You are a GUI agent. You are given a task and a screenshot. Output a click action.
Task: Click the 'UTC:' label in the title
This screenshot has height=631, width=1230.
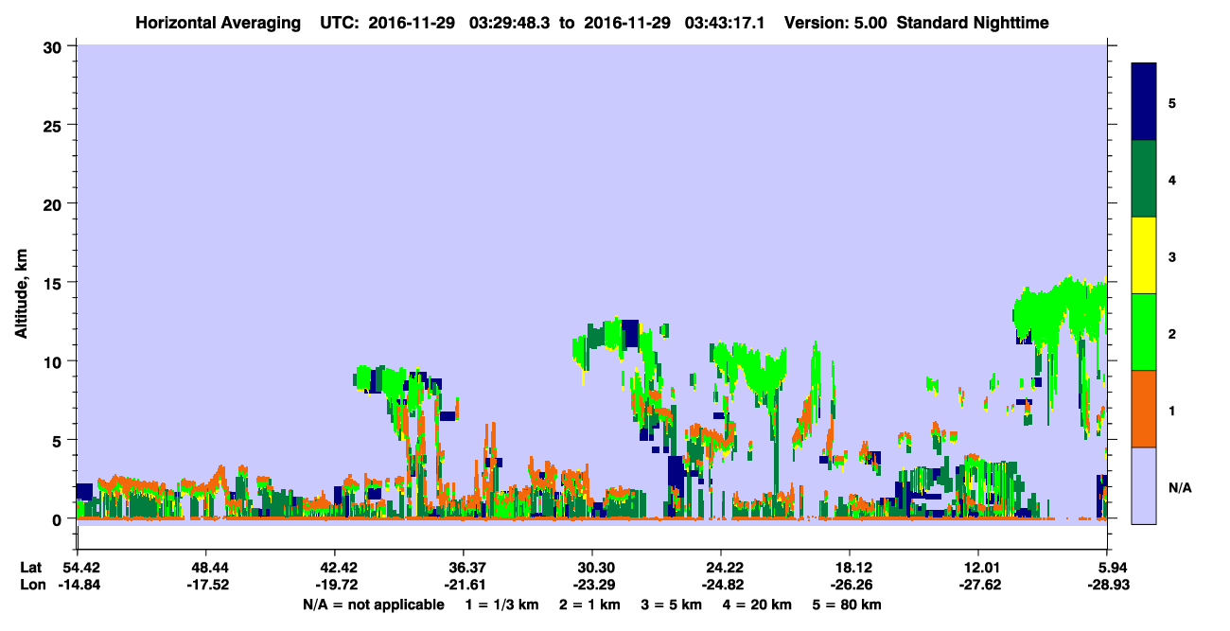pos(339,23)
